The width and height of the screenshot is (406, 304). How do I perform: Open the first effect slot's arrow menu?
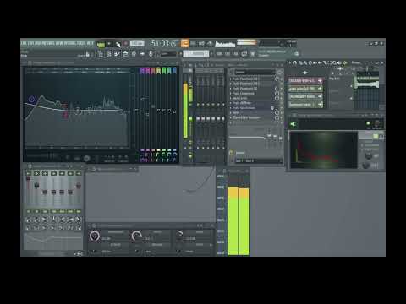coord(231,79)
